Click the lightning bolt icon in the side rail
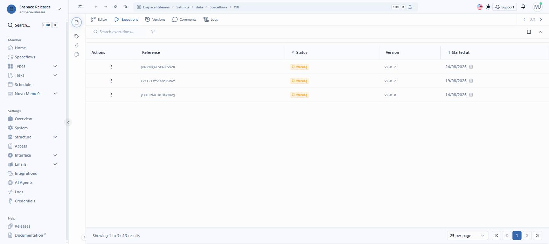The width and height of the screenshot is (549, 244). (77, 45)
